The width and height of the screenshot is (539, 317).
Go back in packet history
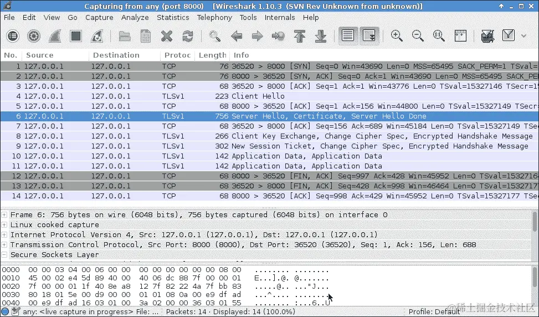[x=237, y=36]
